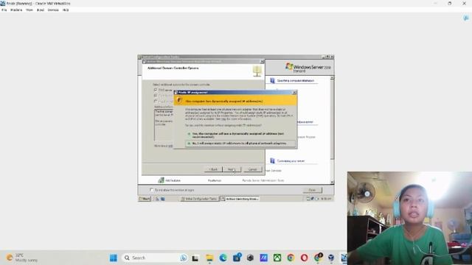Close the Active Directory installation wizard

pos(262,62)
